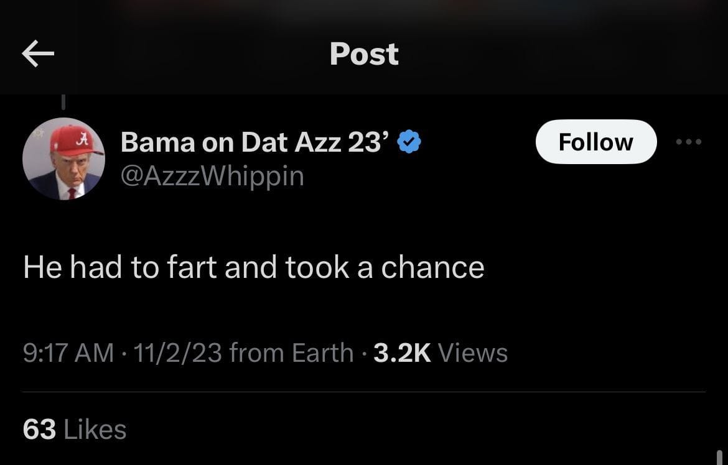728x465 pixels.
Task: Open the three-dot more options menu
Action: [689, 142]
